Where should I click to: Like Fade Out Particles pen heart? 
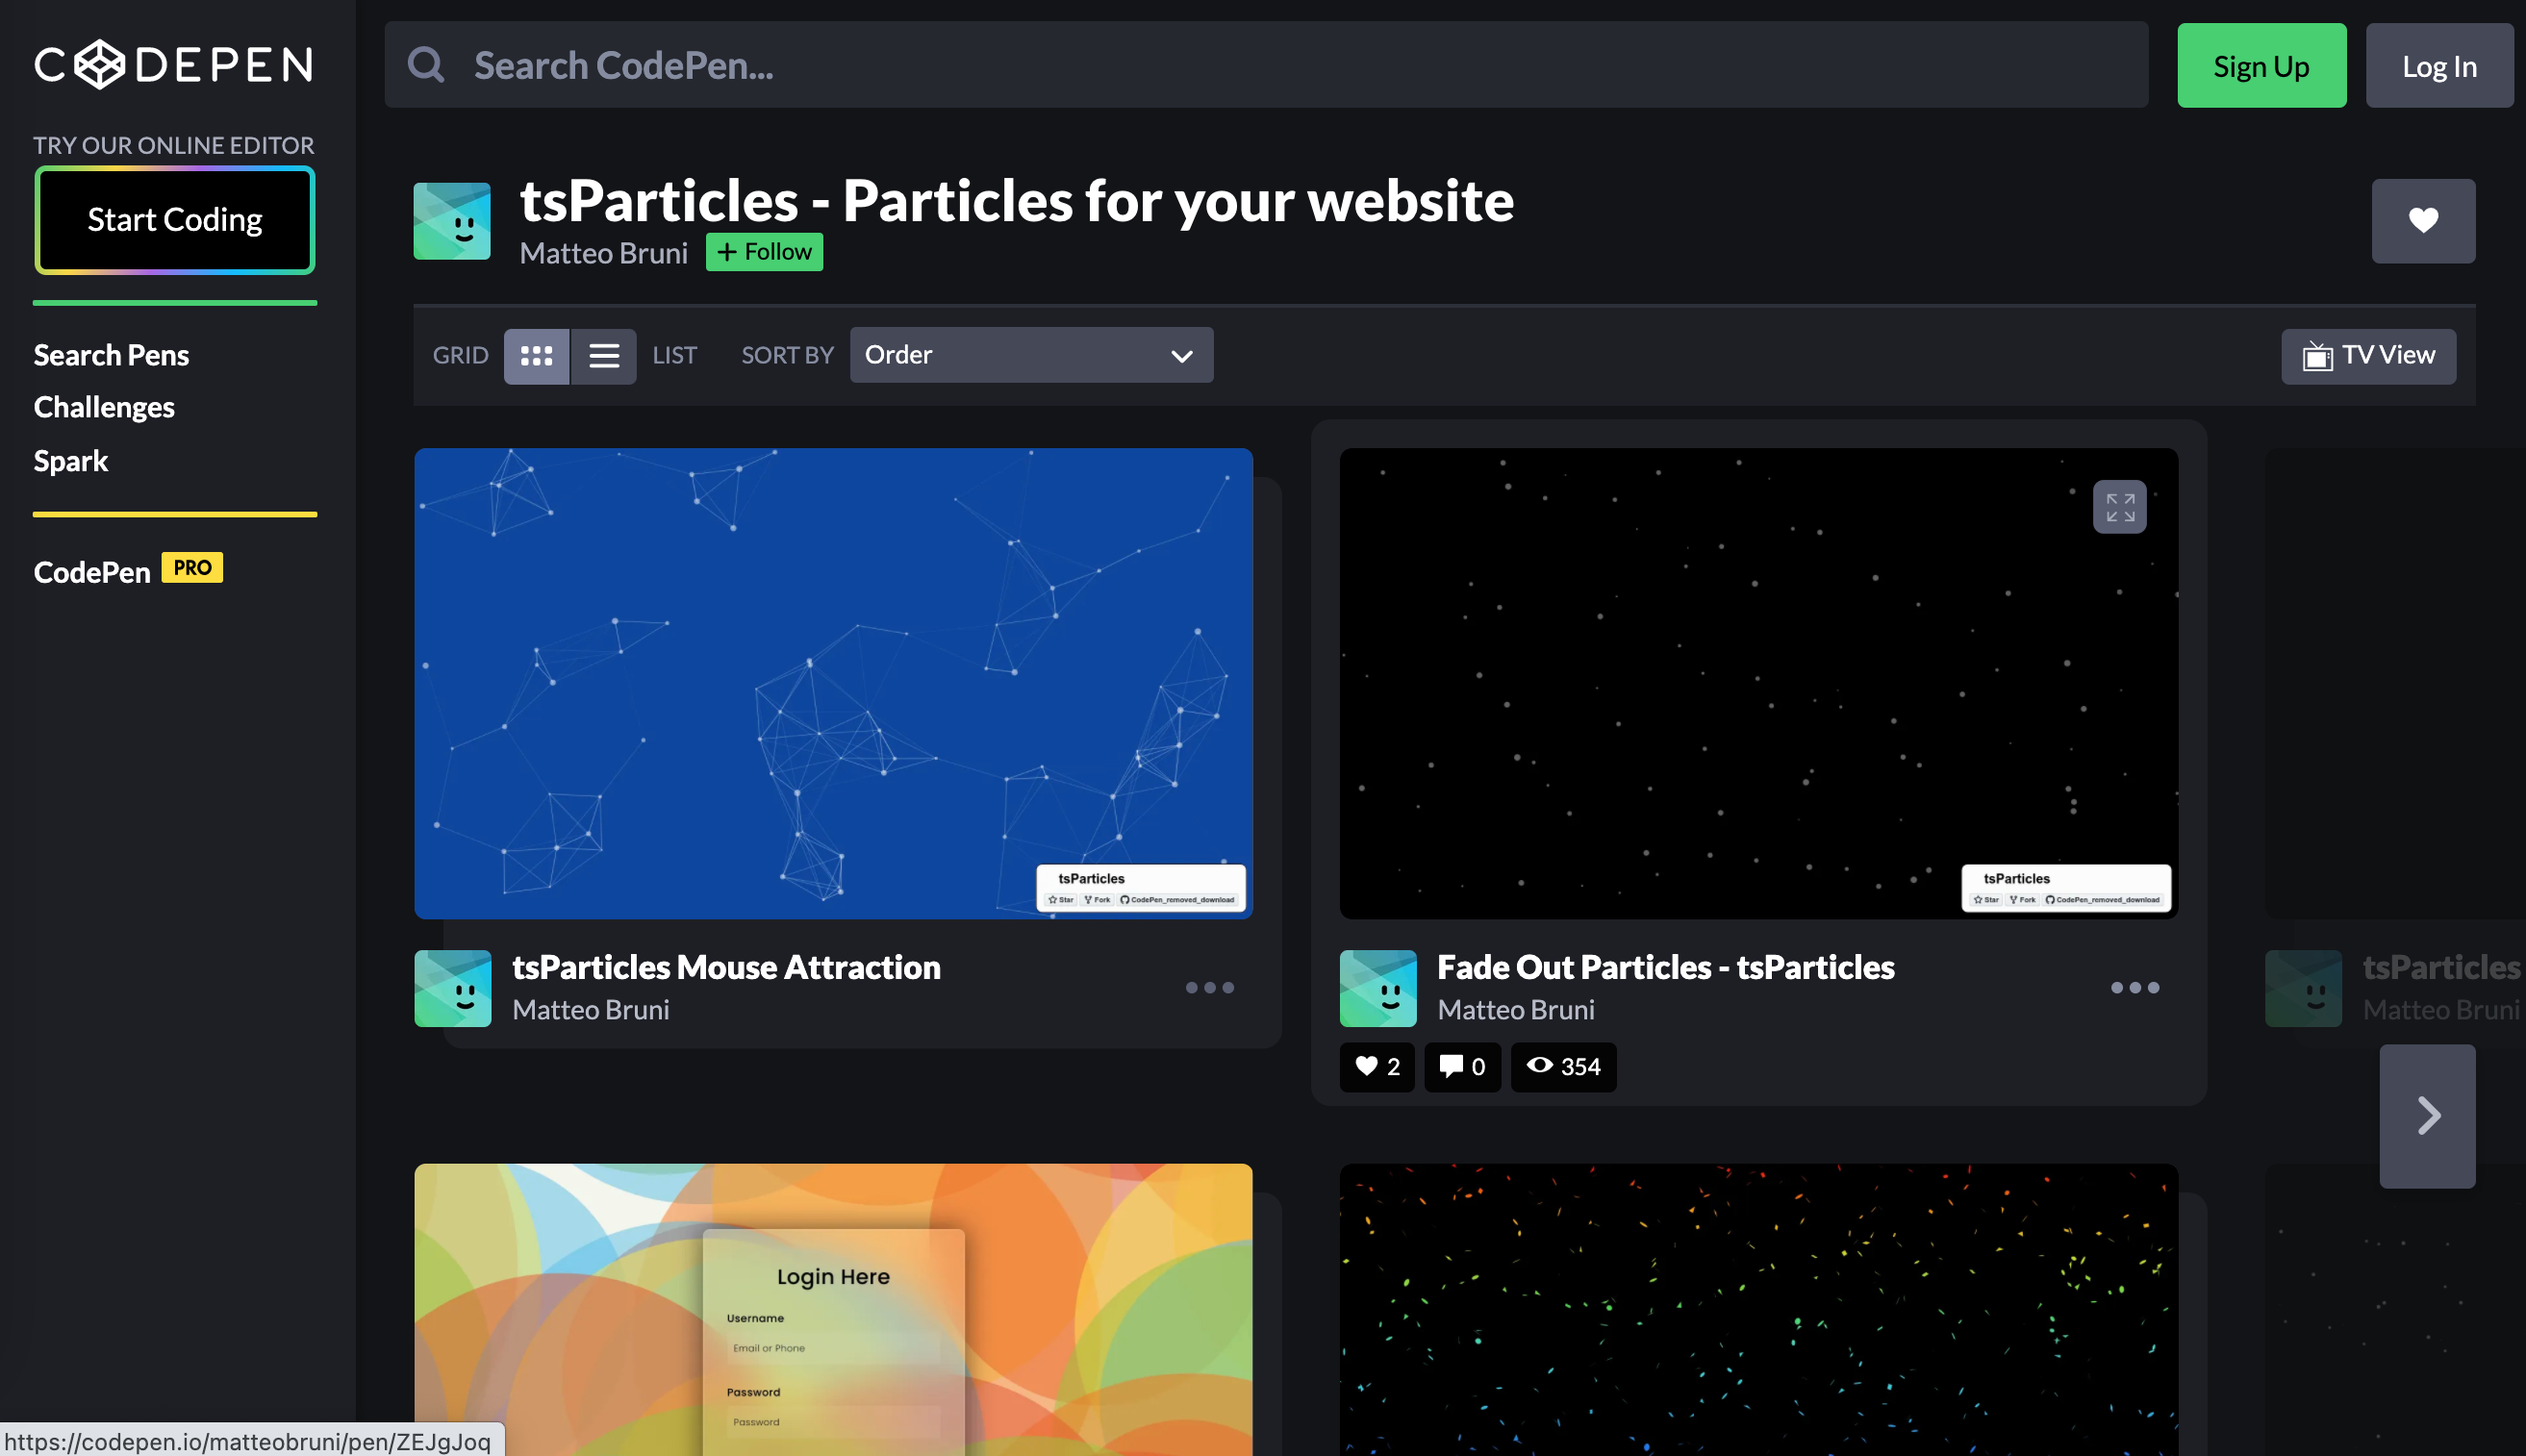[x=1377, y=1066]
